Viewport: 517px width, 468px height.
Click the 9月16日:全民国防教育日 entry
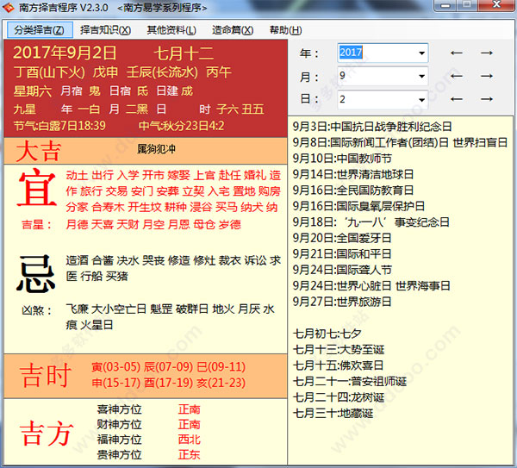(x=353, y=190)
